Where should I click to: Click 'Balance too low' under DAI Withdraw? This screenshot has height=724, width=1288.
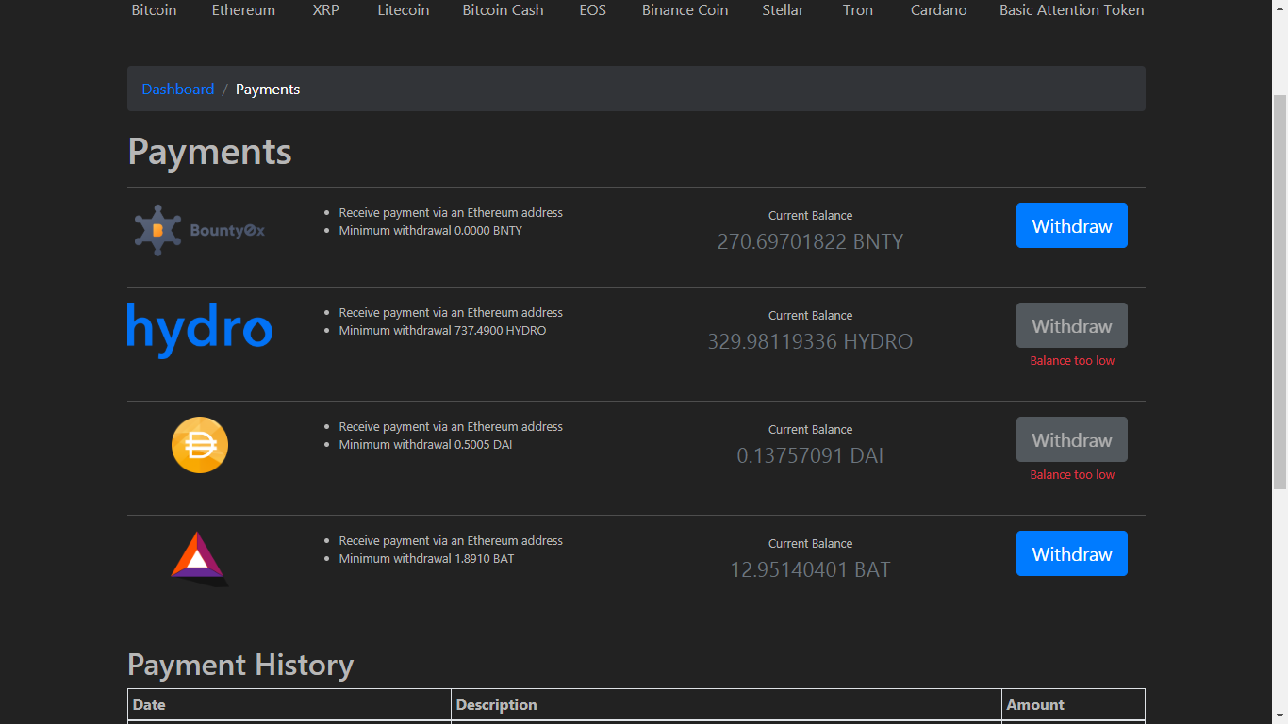pos(1072,475)
